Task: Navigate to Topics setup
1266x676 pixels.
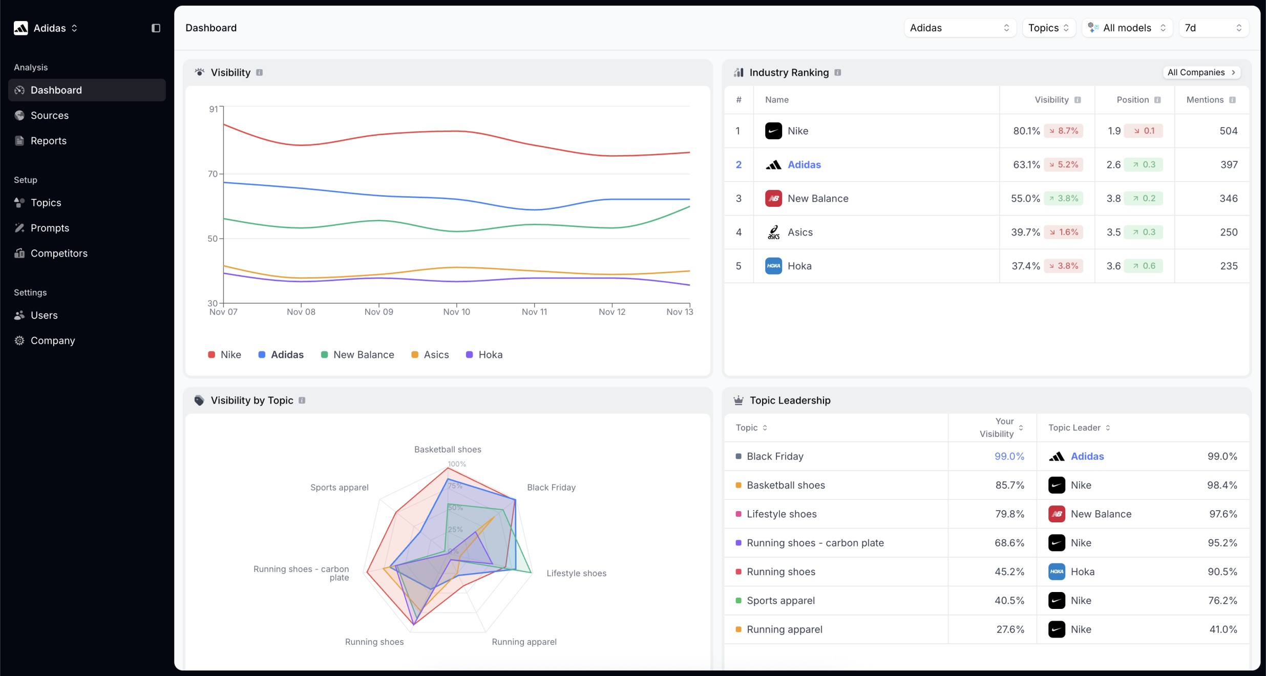Action: 87,203
